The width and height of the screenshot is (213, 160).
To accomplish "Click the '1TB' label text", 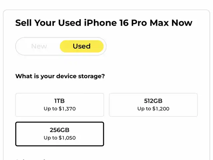I will click(60, 101).
